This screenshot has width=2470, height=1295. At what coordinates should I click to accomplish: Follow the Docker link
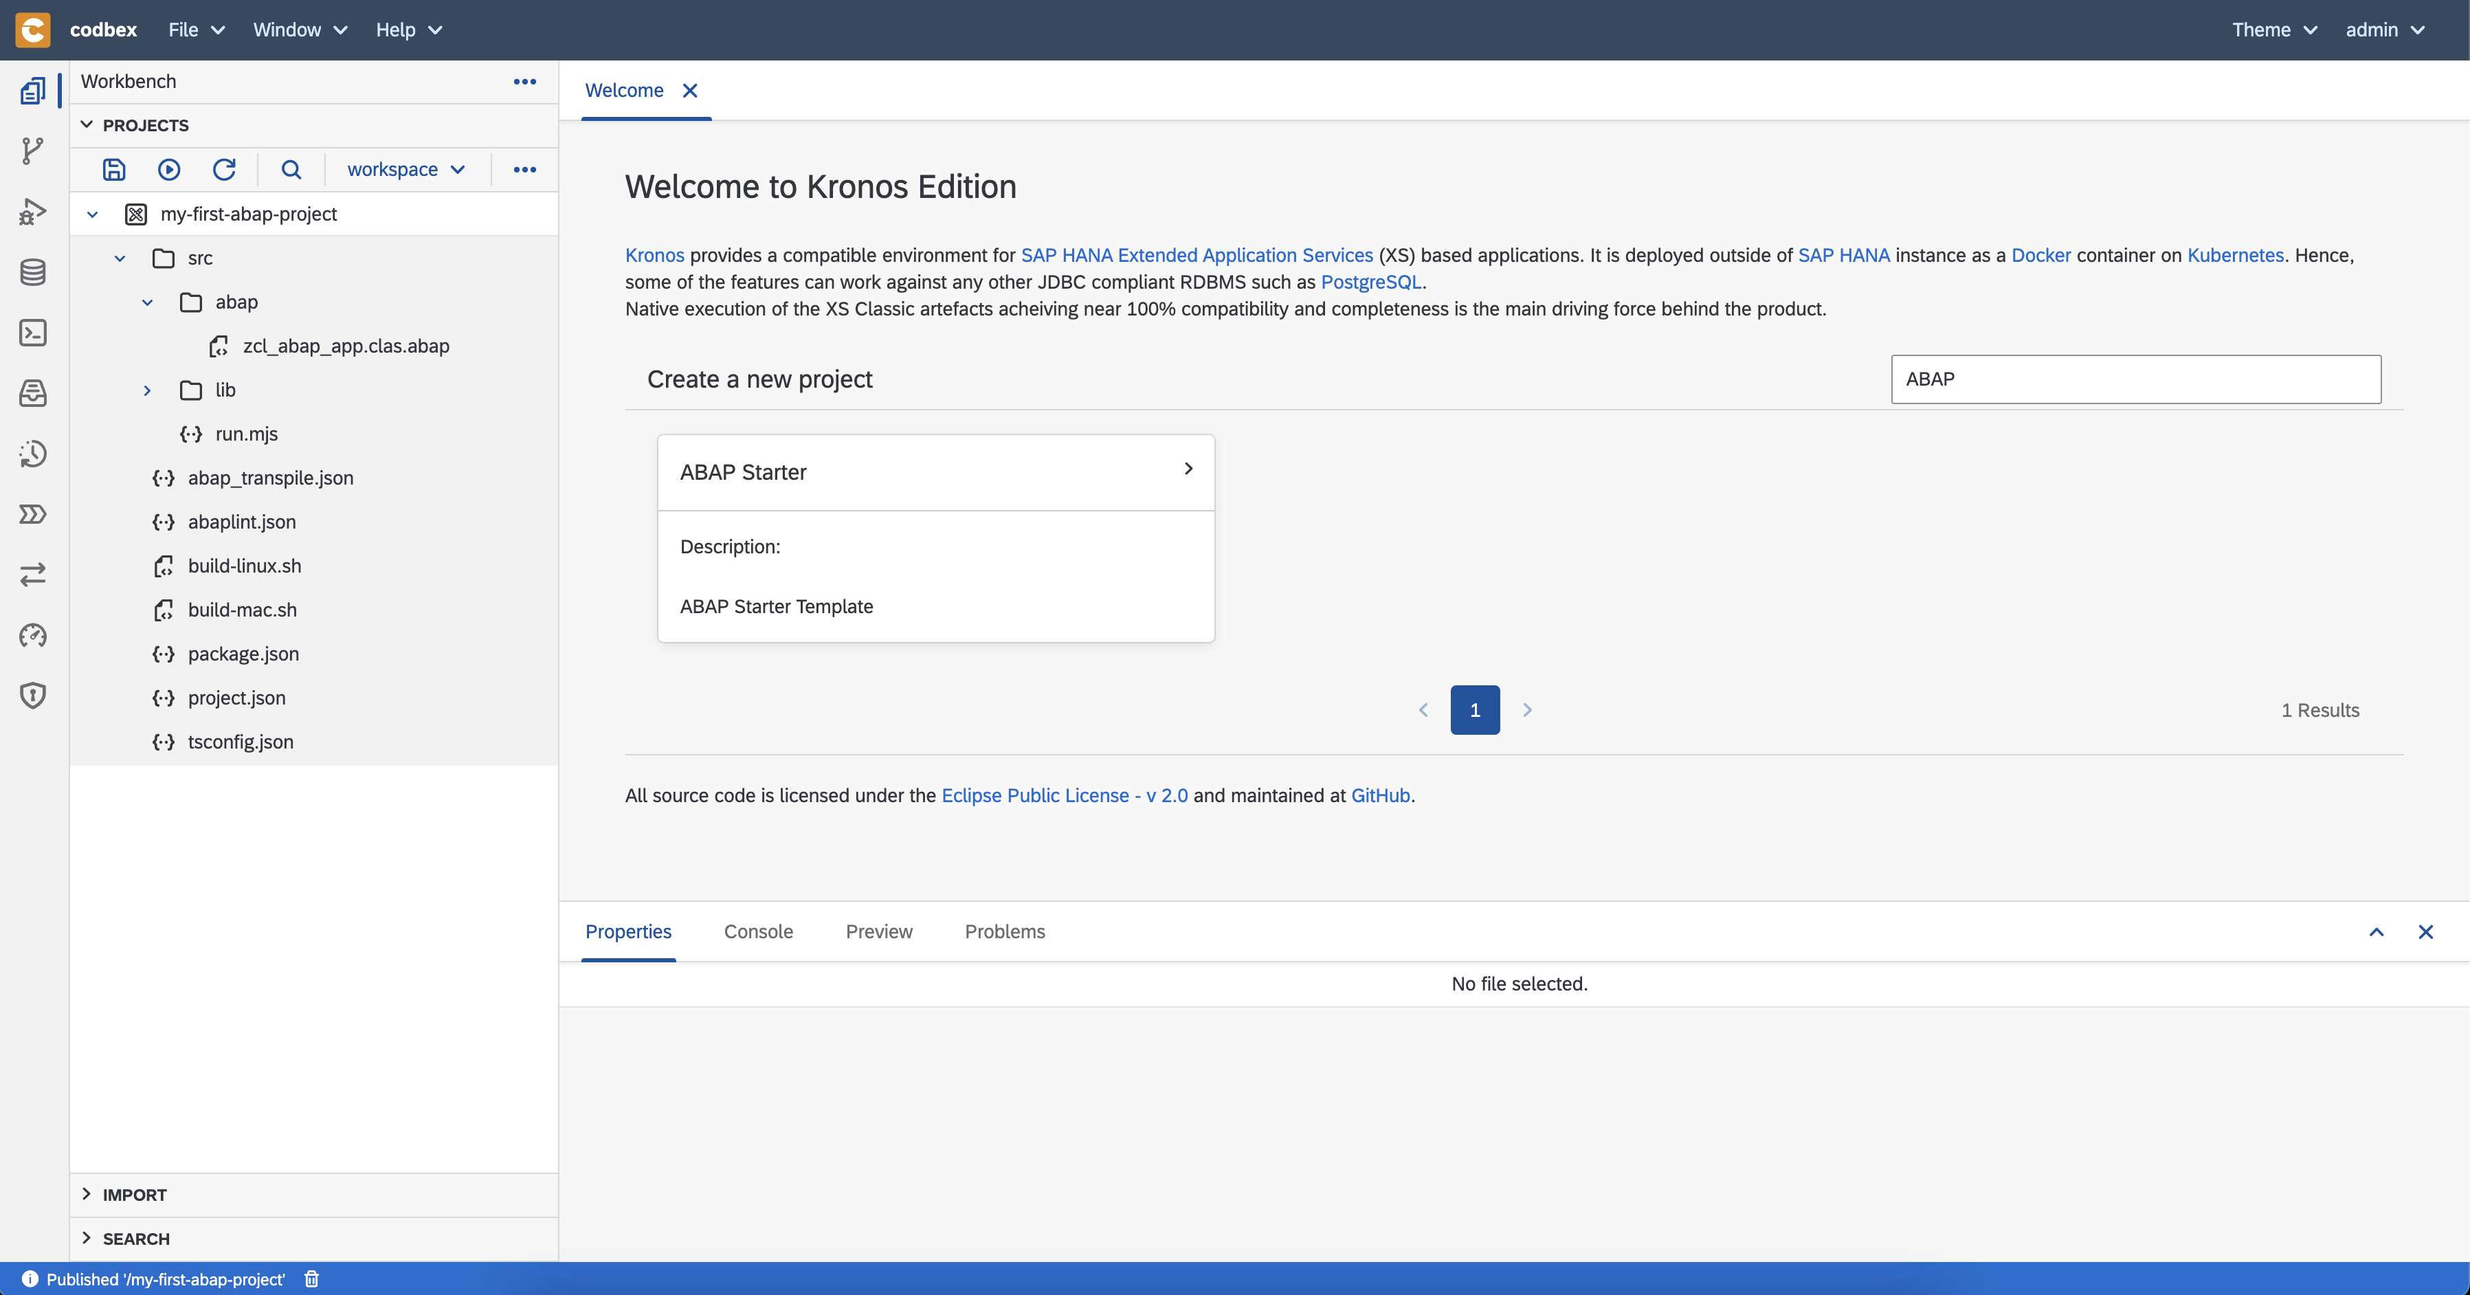point(2040,255)
